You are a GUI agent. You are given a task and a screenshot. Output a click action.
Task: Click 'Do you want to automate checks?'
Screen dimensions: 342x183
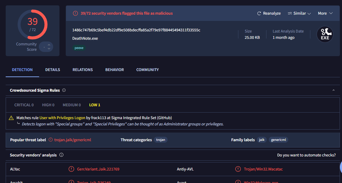[x=306, y=155]
